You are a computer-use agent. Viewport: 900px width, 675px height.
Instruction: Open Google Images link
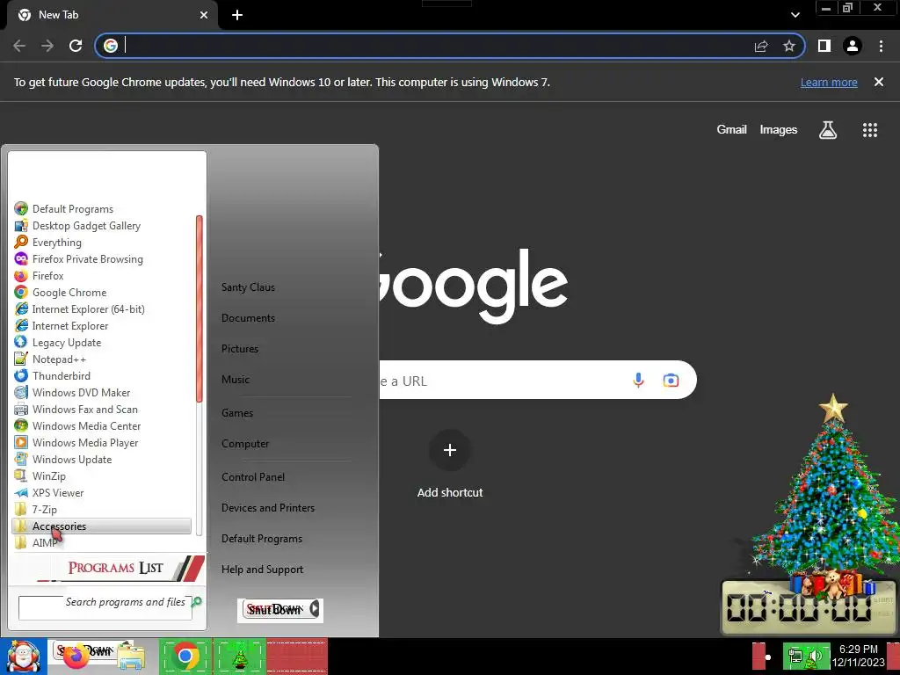779,130
